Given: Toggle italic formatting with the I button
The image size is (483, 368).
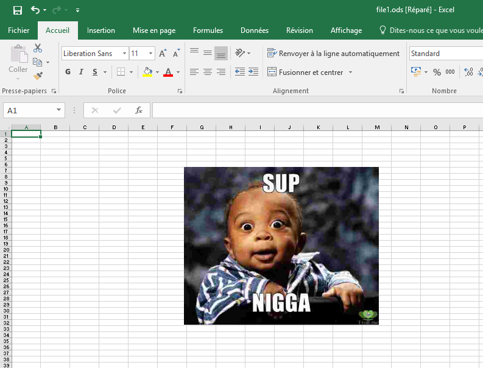Looking at the screenshot, I should pyautogui.click(x=81, y=72).
